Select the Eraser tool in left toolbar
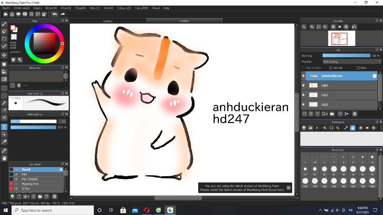This screenshot has height=215, width=383. pyautogui.click(x=4, y=31)
